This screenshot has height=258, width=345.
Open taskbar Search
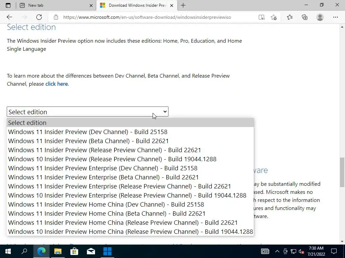(x=24, y=251)
